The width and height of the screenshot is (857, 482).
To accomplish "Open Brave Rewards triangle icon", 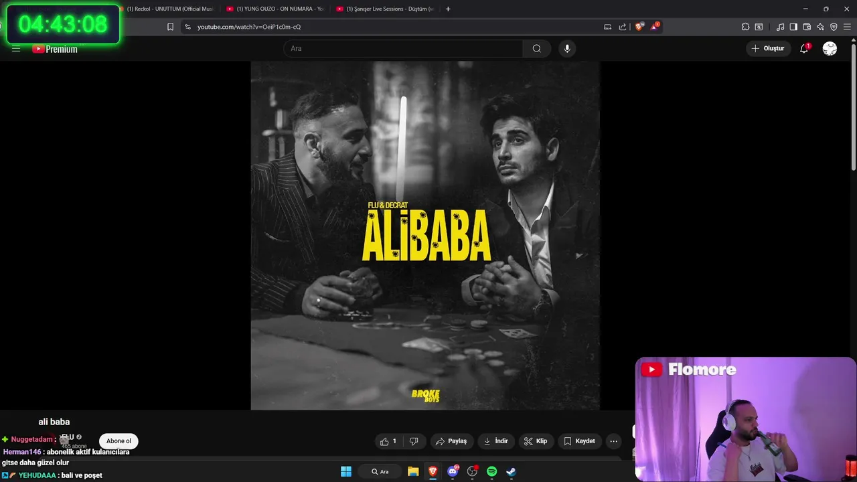I will click(655, 27).
